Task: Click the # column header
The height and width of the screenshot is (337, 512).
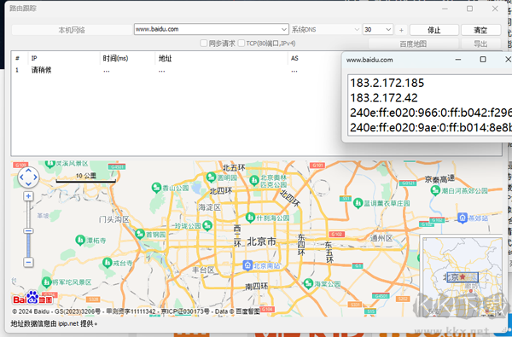Action: tap(17, 58)
